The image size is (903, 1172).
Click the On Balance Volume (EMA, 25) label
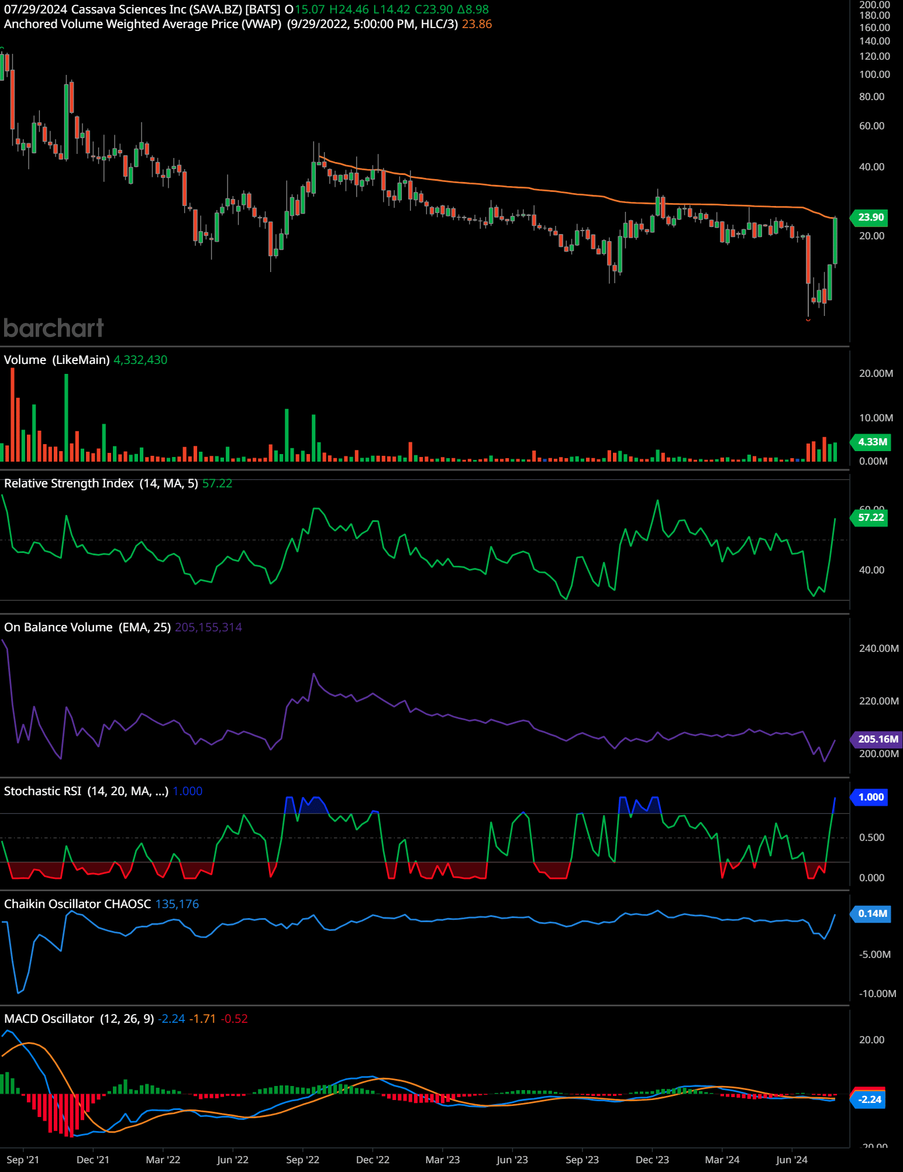coord(88,627)
